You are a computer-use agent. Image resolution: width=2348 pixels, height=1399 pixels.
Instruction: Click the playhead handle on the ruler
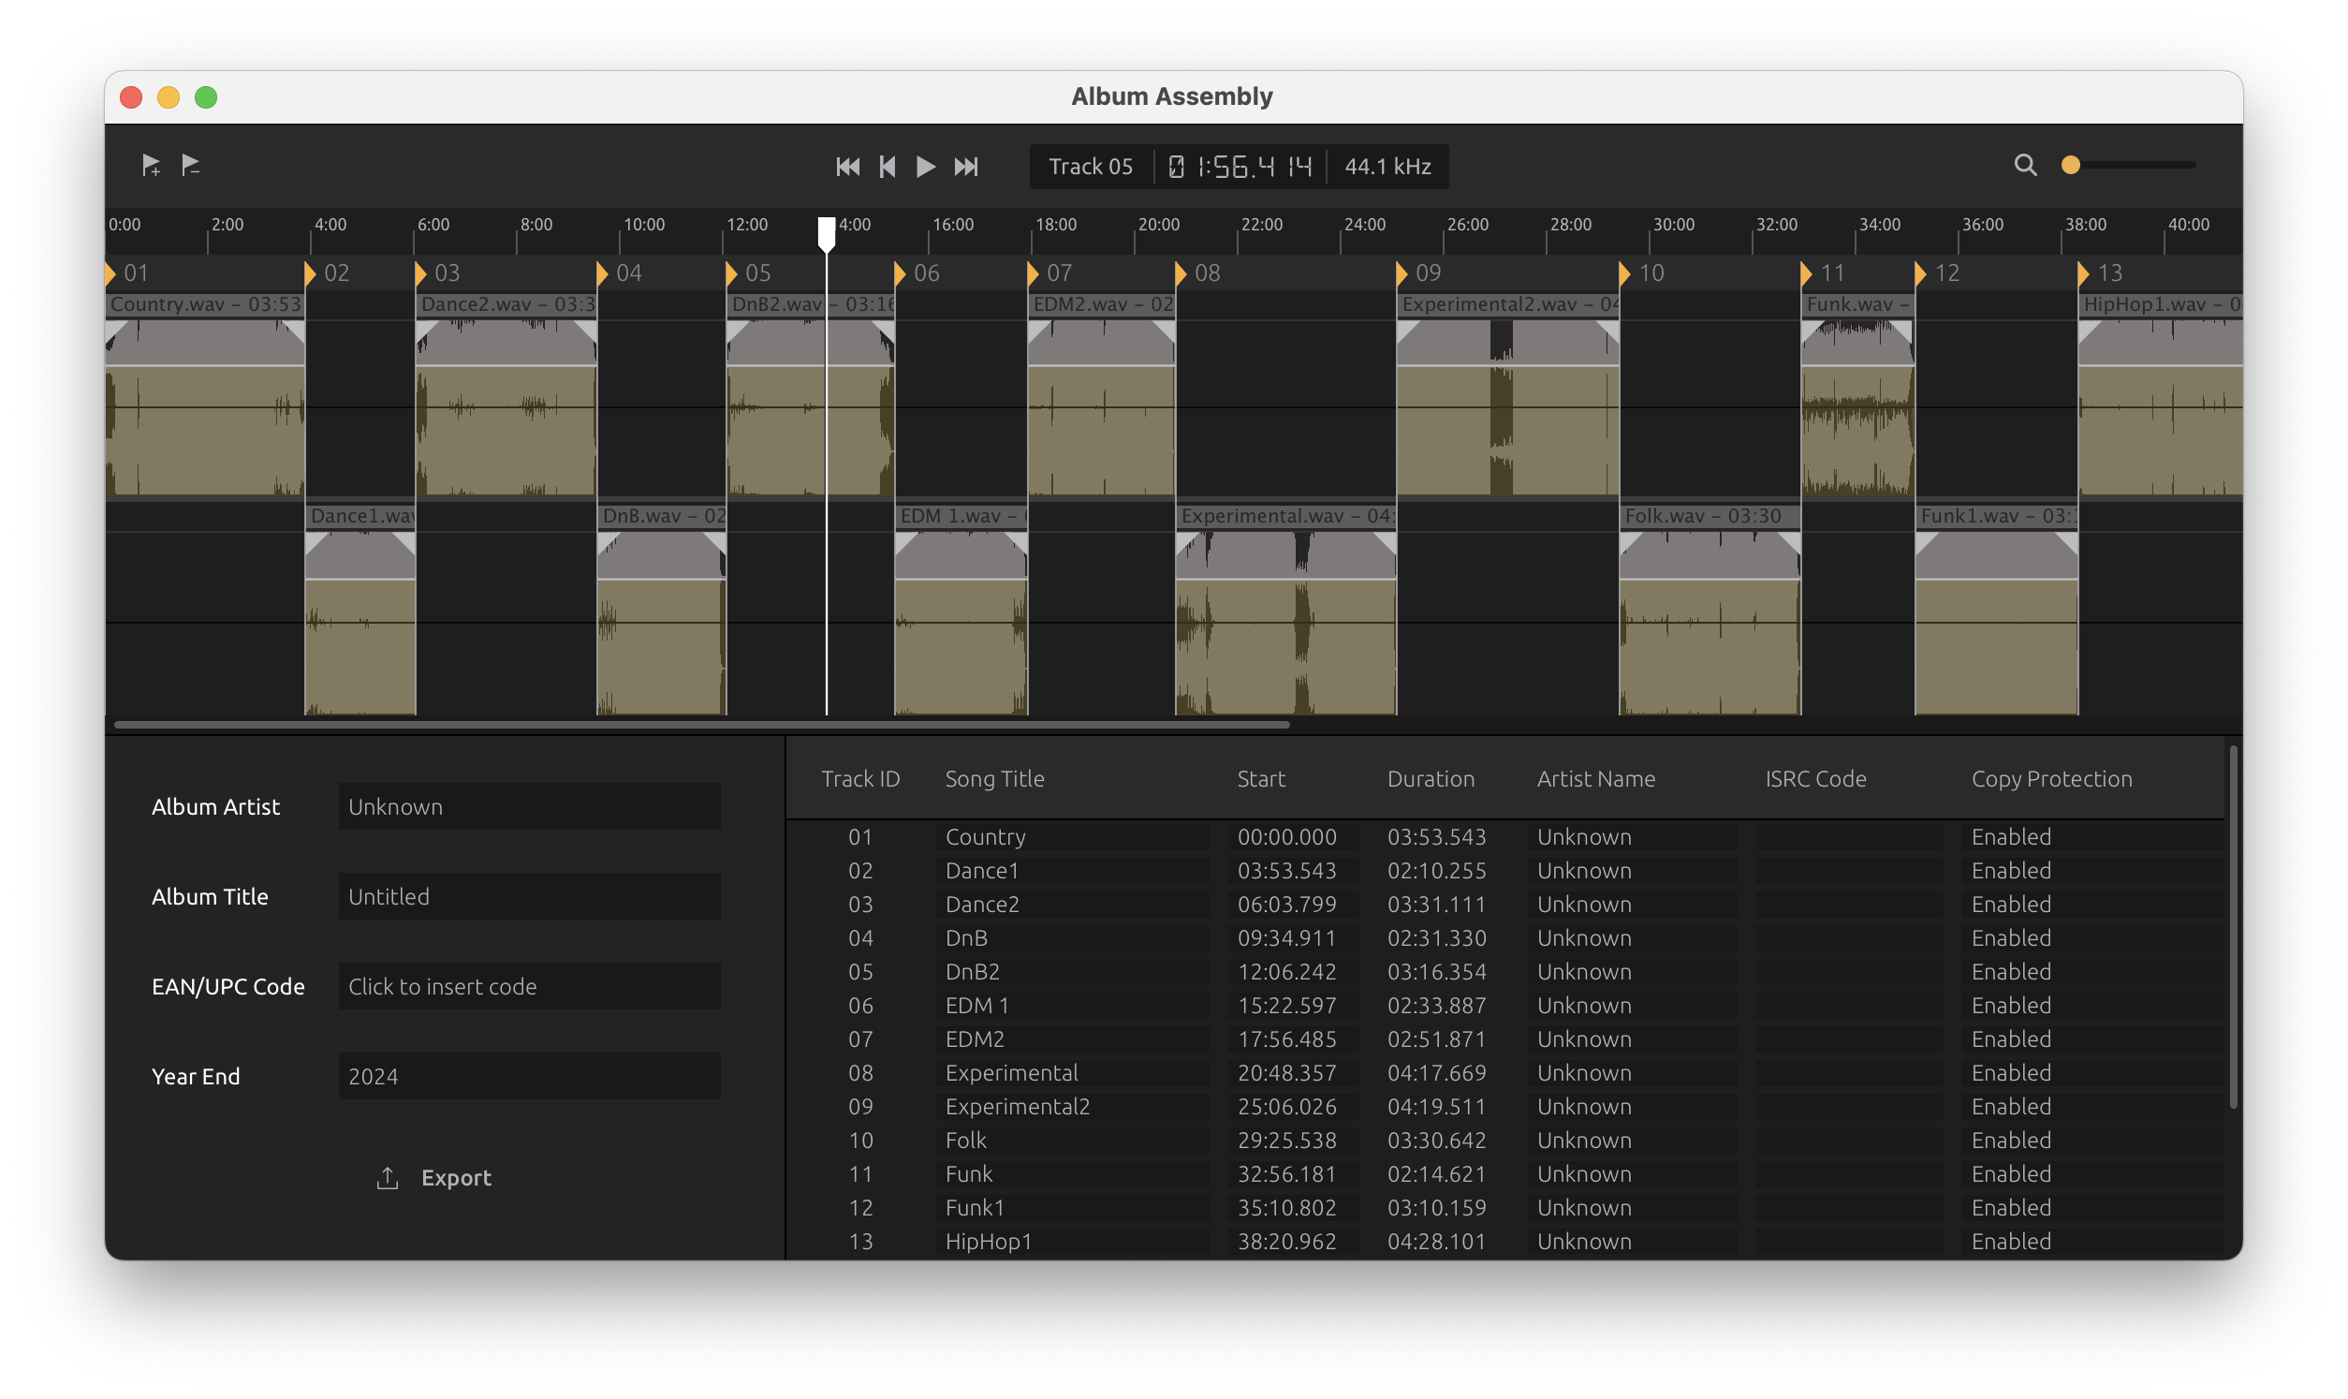tap(827, 234)
